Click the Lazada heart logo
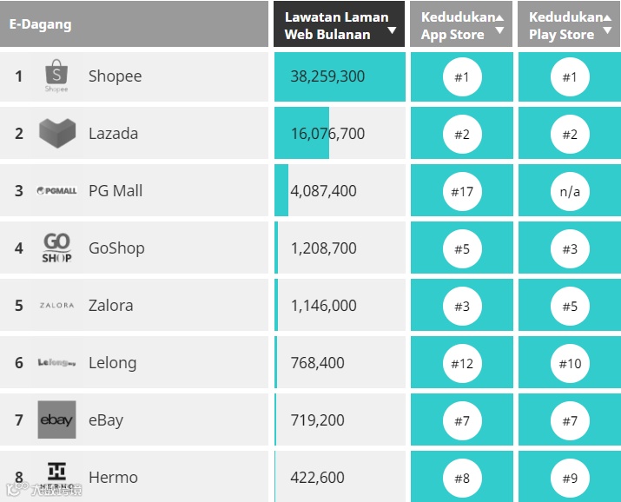621x502 pixels. pyautogui.click(x=57, y=133)
